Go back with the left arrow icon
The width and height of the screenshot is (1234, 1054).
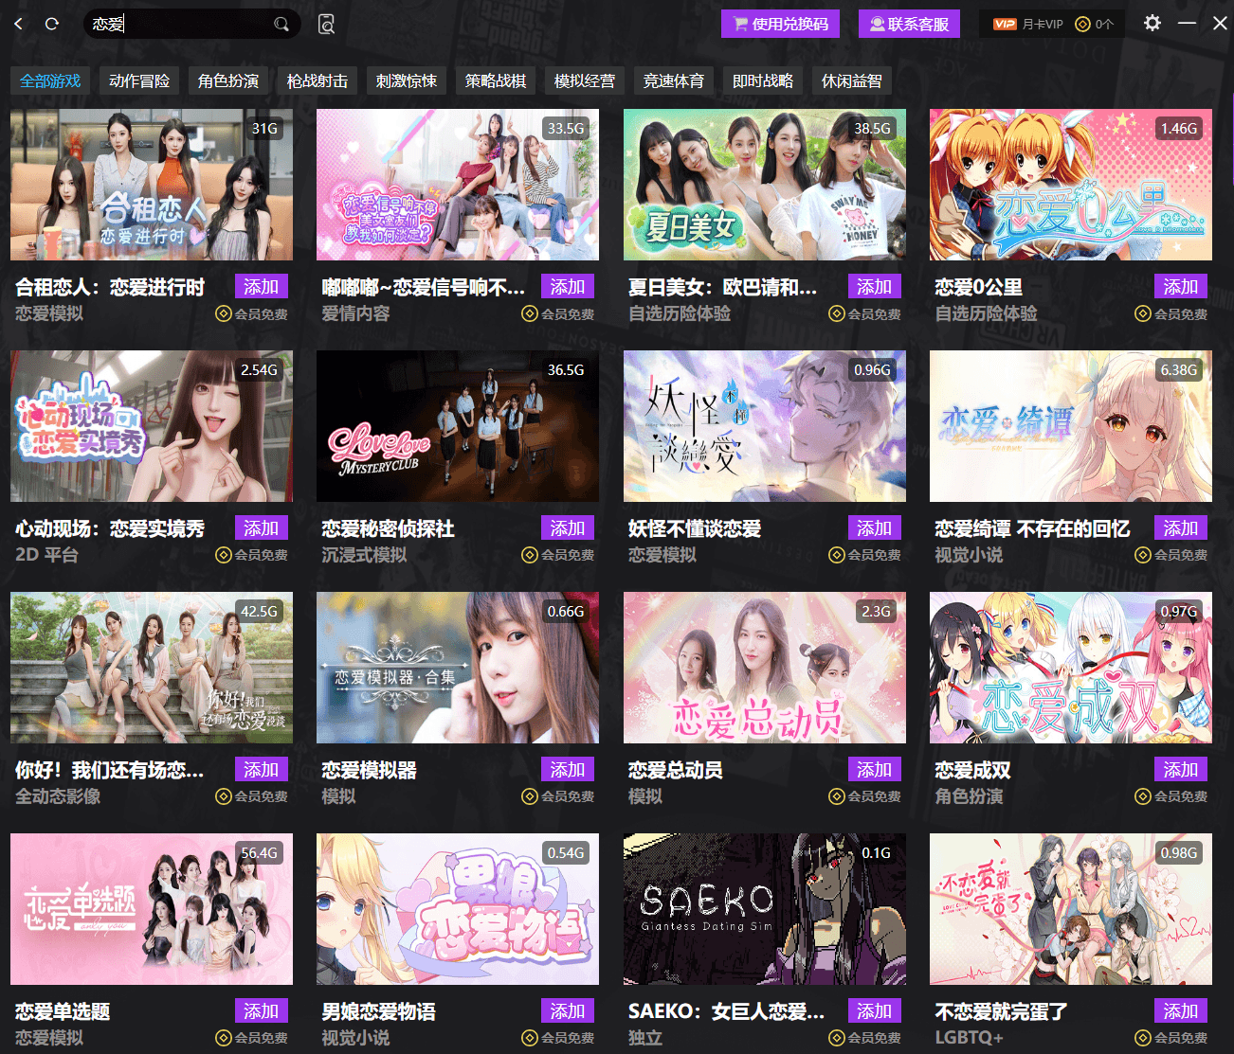(19, 24)
